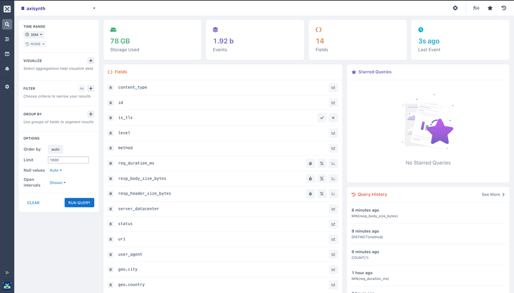Show the percentile chart for req_duration_ms
The image size is (514, 293).
coord(322,163)
